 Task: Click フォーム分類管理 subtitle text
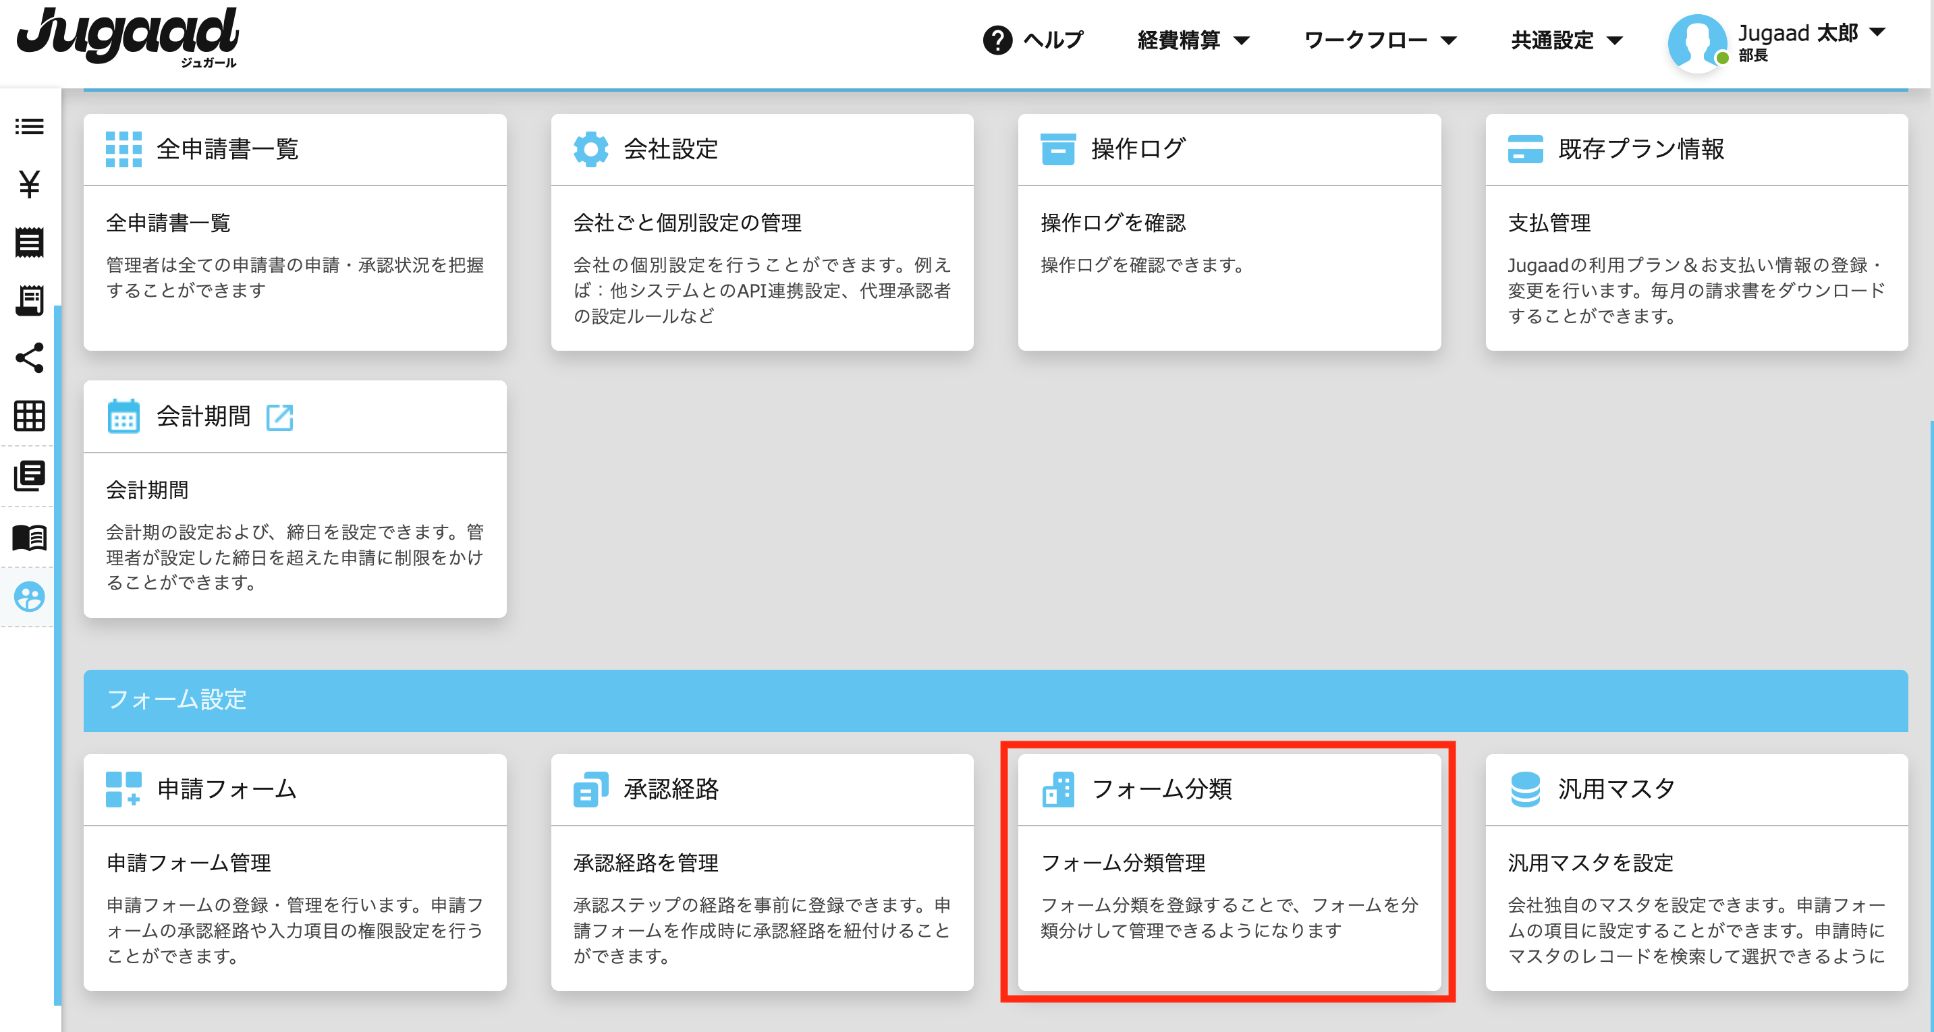1123,863
